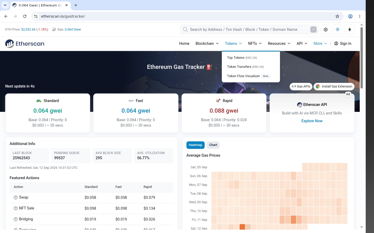
Task: Click the scrollbar down arrow
Action: (x=362, y=227)
